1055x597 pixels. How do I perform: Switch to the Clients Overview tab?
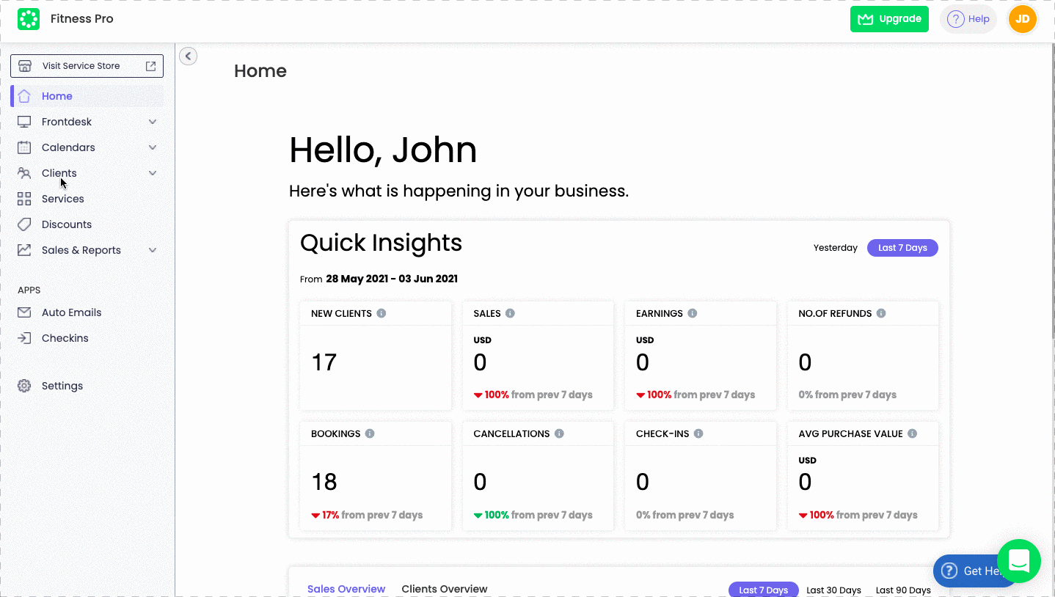(x=444, y=588)
